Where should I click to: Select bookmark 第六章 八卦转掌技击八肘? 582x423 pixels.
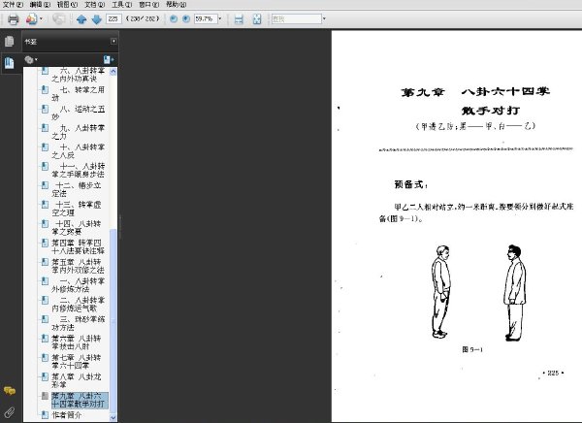[77, 342]
